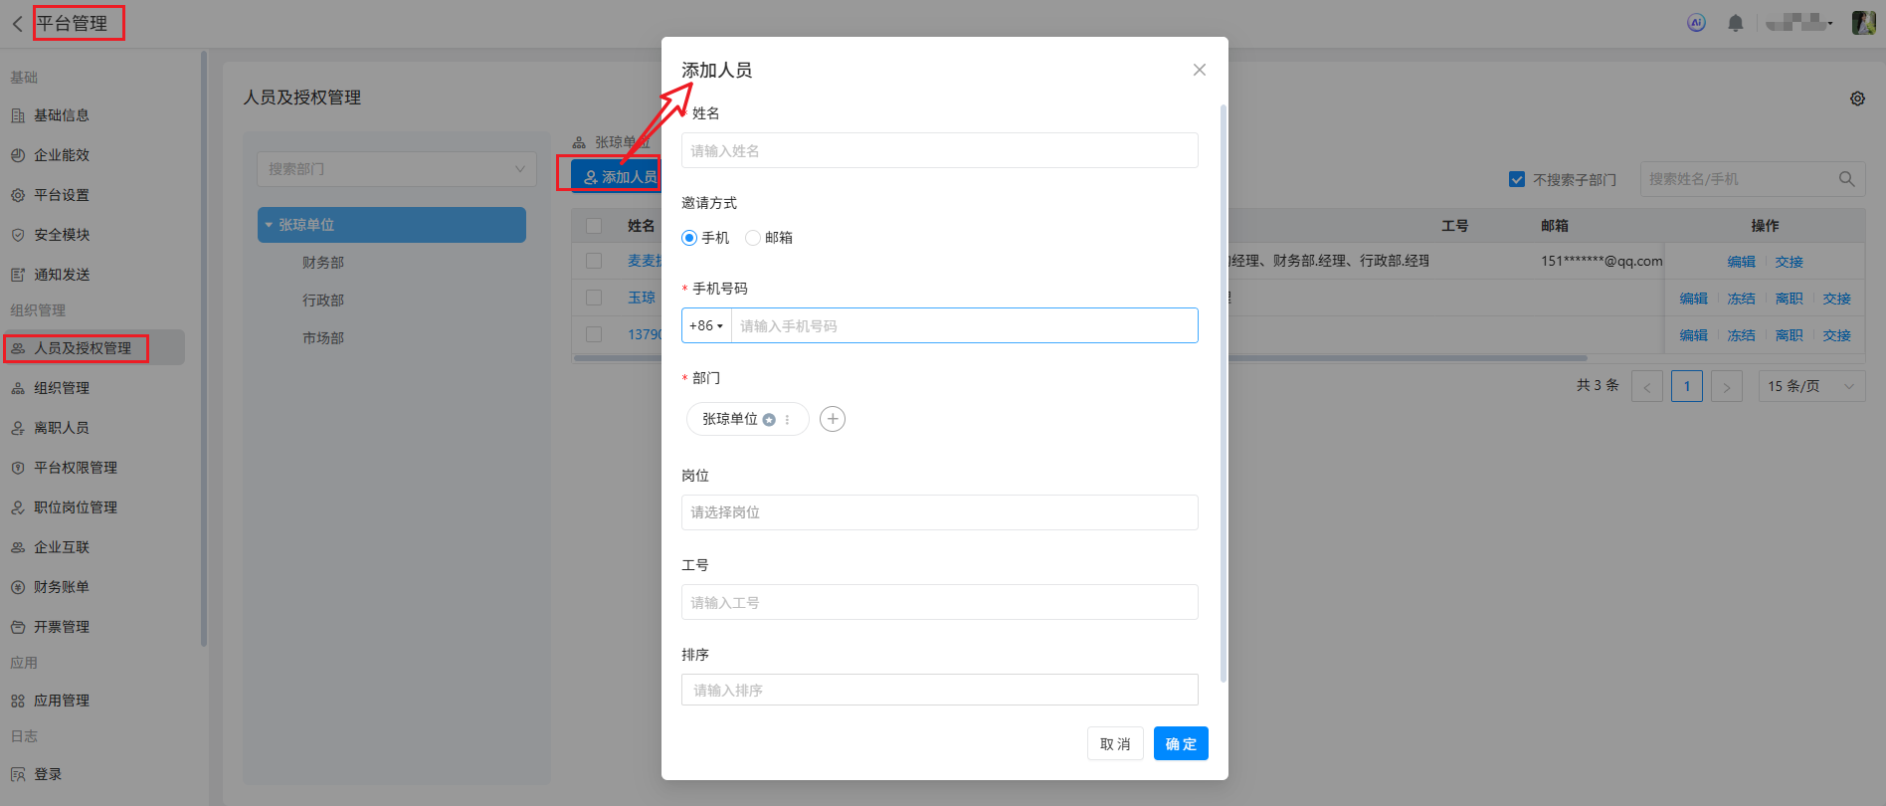1886x806 pixels.
Task: Select the 邮箱 invitation radio
Action: point(753,238)
